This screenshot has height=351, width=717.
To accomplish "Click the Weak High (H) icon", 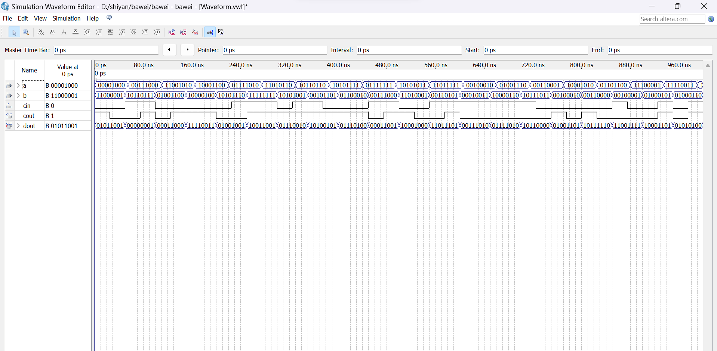I will pos(99,32).
